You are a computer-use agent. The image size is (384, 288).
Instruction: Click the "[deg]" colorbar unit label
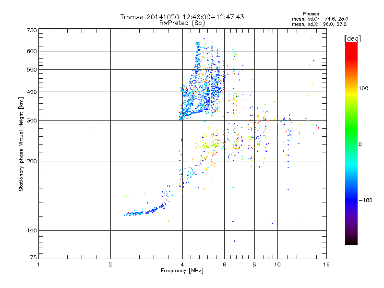pyautogui.click(x=352, y=38)
